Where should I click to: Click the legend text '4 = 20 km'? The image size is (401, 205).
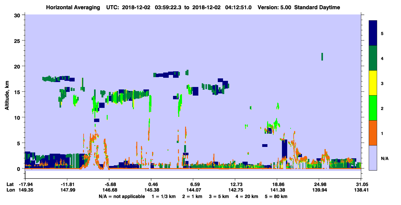click(x=246, y=196)
